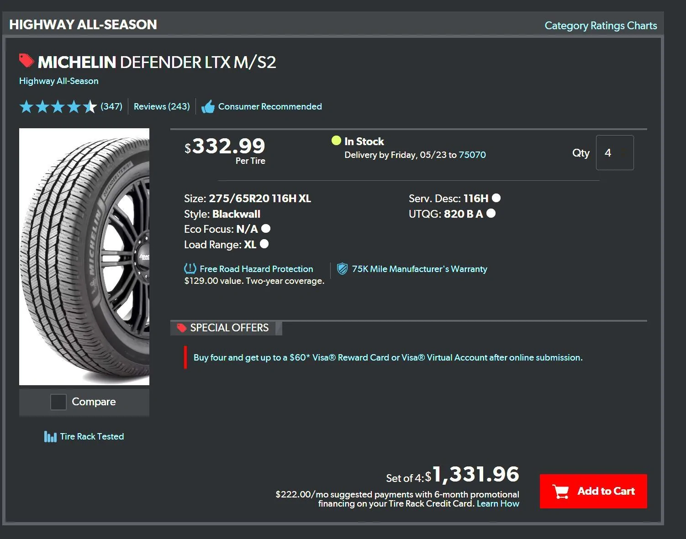Click the $129.00 value coverage text
The height and width of the screenshot is (539, 686).
tap(254, 281)
